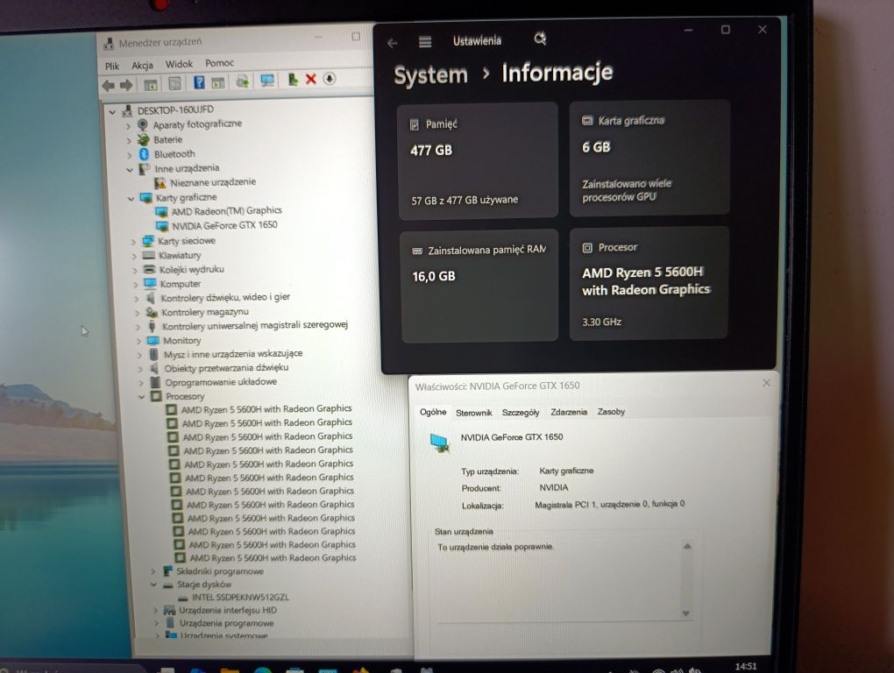This screenshot has height=673, width=894.
Task: Click the update driver toolbar icon
Action: (243, 81)
